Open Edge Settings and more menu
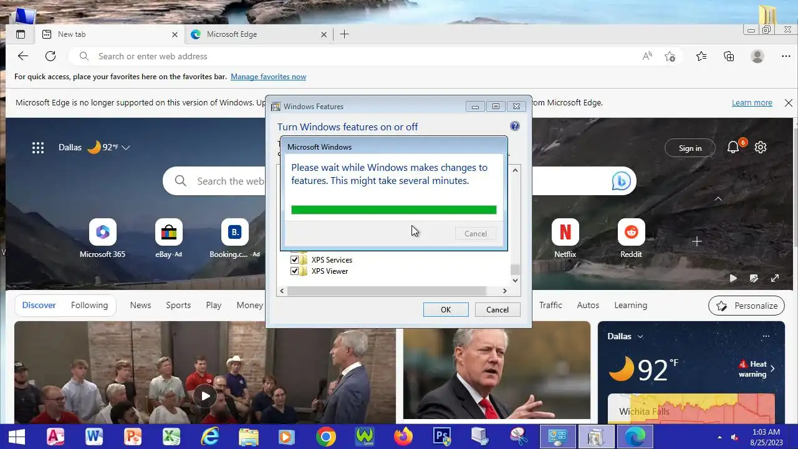Image resolution: width=798 pixels, height=449 pixels. (x=786, y=56)
